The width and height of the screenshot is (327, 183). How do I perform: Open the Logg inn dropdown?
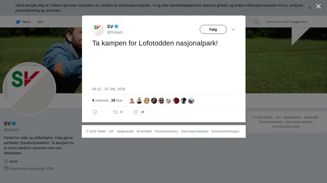point(299,22)
